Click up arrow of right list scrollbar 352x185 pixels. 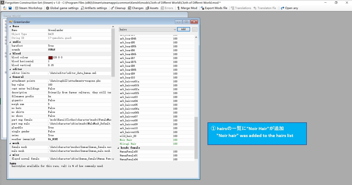tap(196, 37)
